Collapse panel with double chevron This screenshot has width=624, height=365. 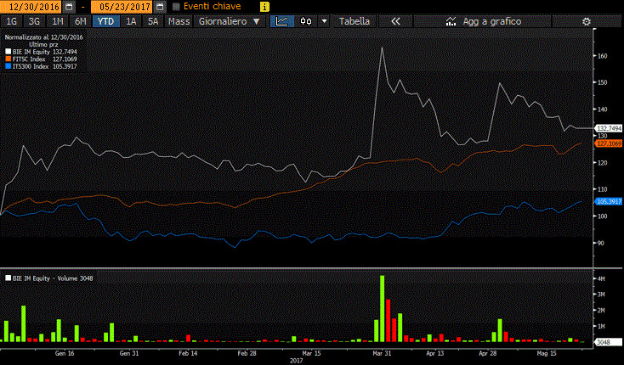point(395,21)
